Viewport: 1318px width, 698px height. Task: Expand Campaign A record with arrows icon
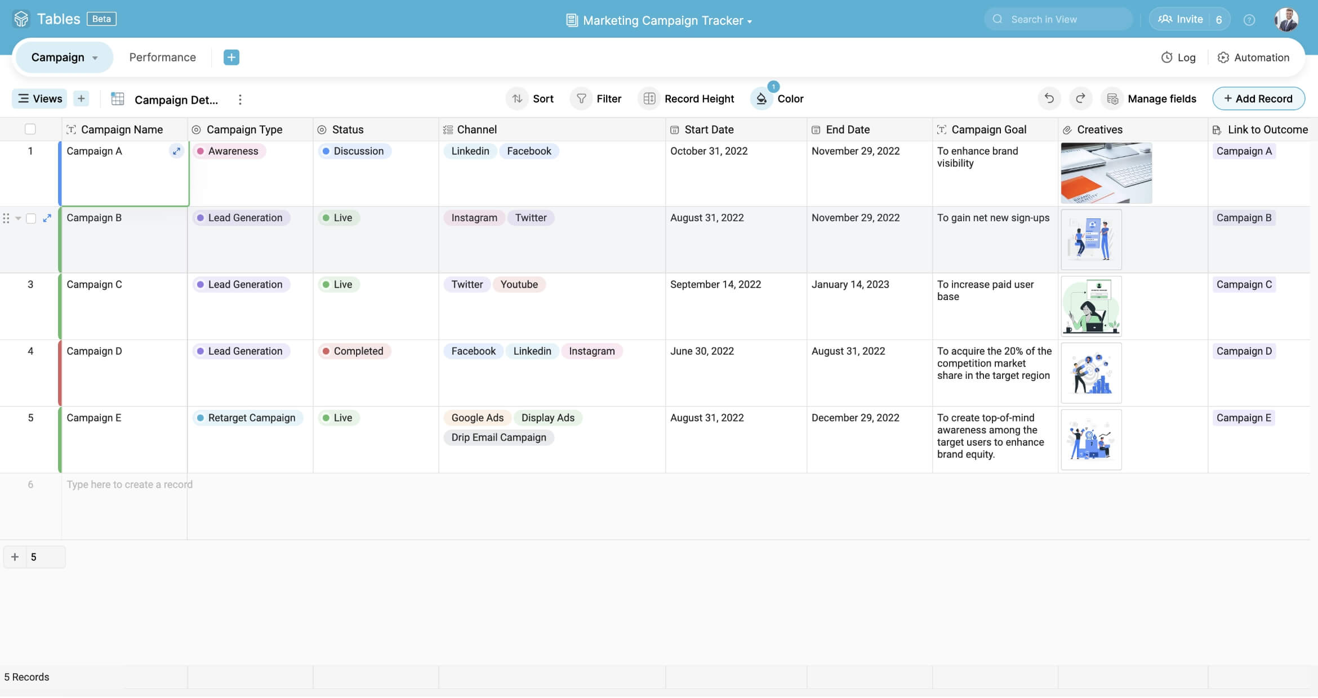(x=176, y=151)
